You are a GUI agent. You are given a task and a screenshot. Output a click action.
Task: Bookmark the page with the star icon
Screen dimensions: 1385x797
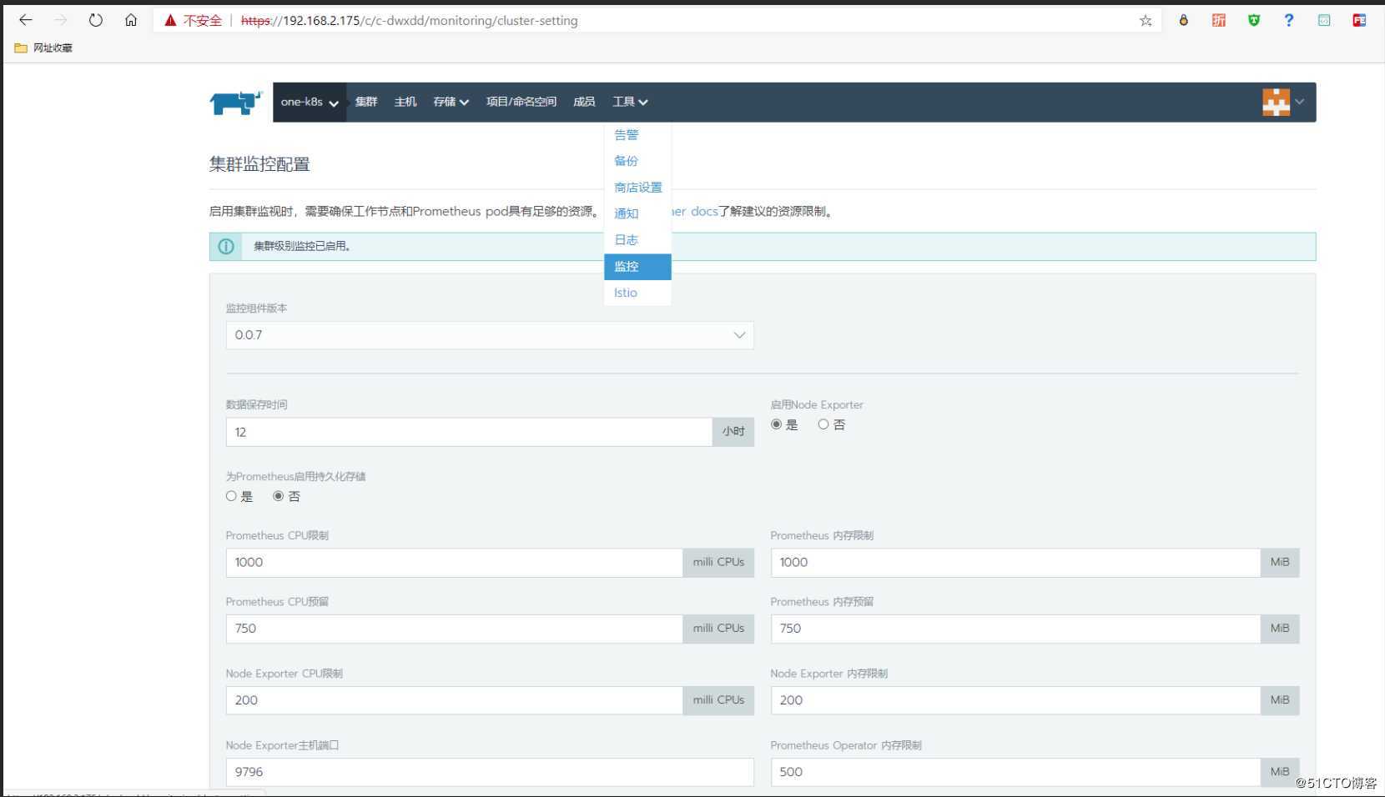pos(1146,20)
